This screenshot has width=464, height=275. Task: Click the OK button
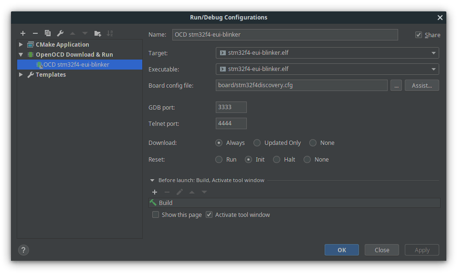click(x=341, y=250)
